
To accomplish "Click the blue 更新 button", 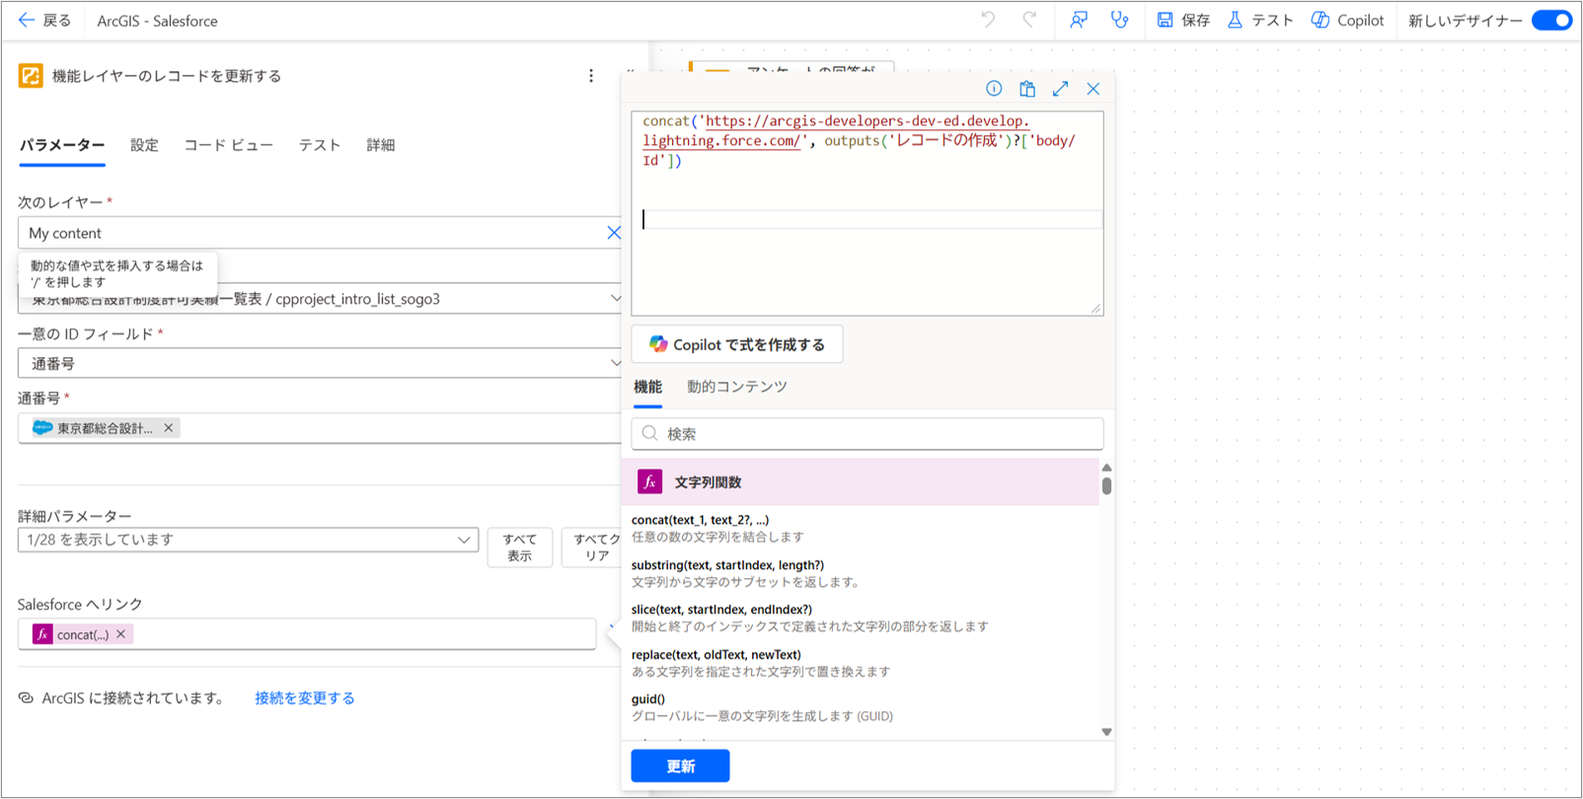I will click(680, 766).
